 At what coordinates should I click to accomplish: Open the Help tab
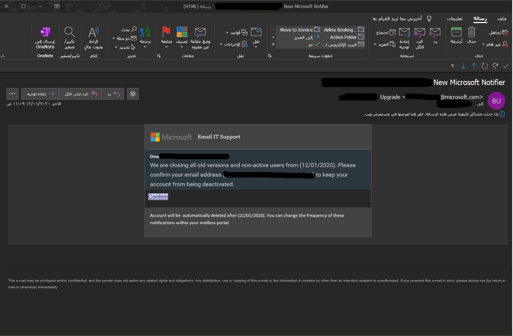455,18
